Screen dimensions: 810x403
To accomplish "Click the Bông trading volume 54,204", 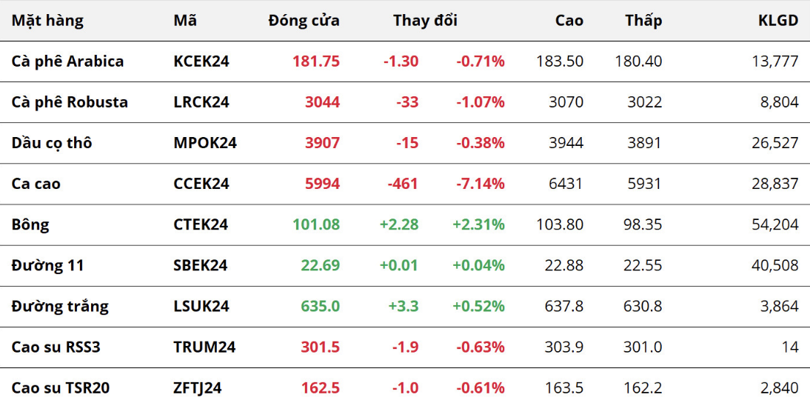I will click(x=775, y=224).
